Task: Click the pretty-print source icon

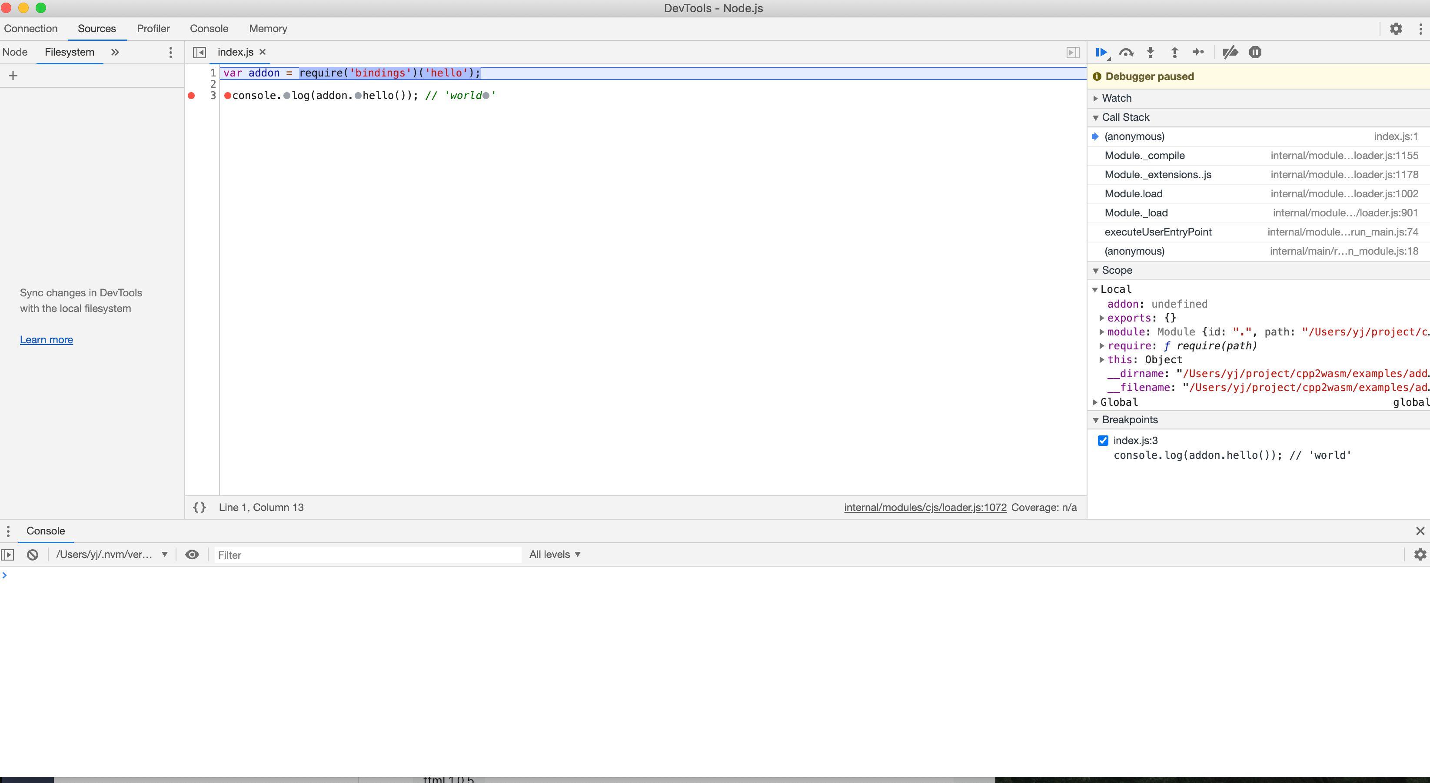Action: [199, 506]
